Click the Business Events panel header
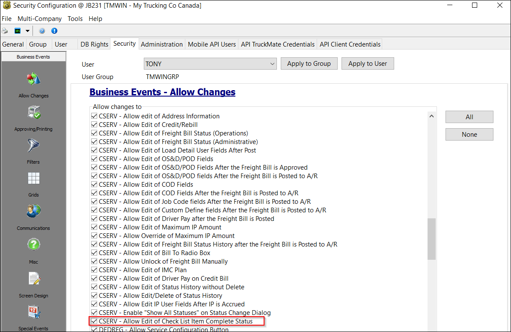Screen dimensions: 511x332 point(33,57)
